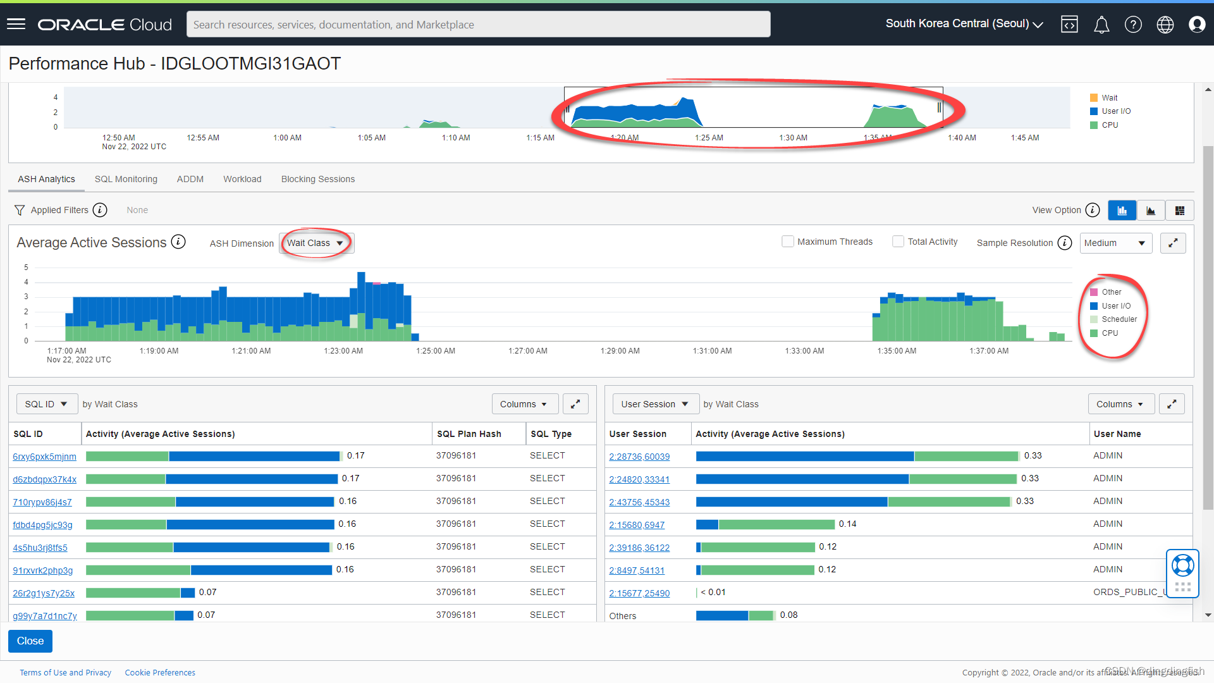Sort by the SQL Type column header
The image size is (1214, 683).
(551, 434)
